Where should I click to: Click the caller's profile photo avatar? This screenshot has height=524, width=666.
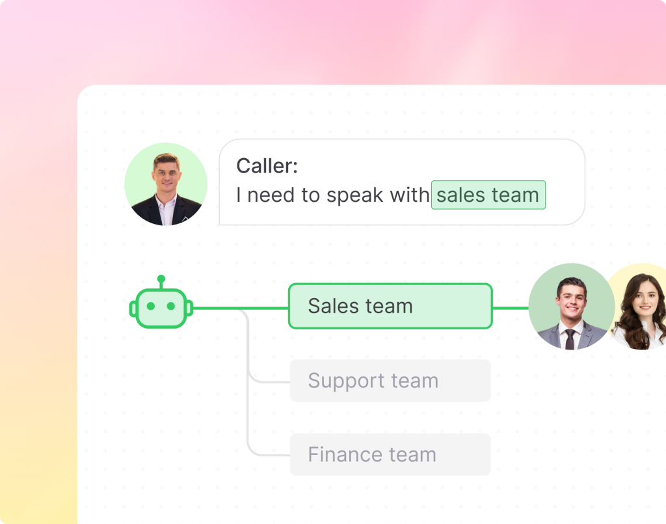(x=166, y=185)
